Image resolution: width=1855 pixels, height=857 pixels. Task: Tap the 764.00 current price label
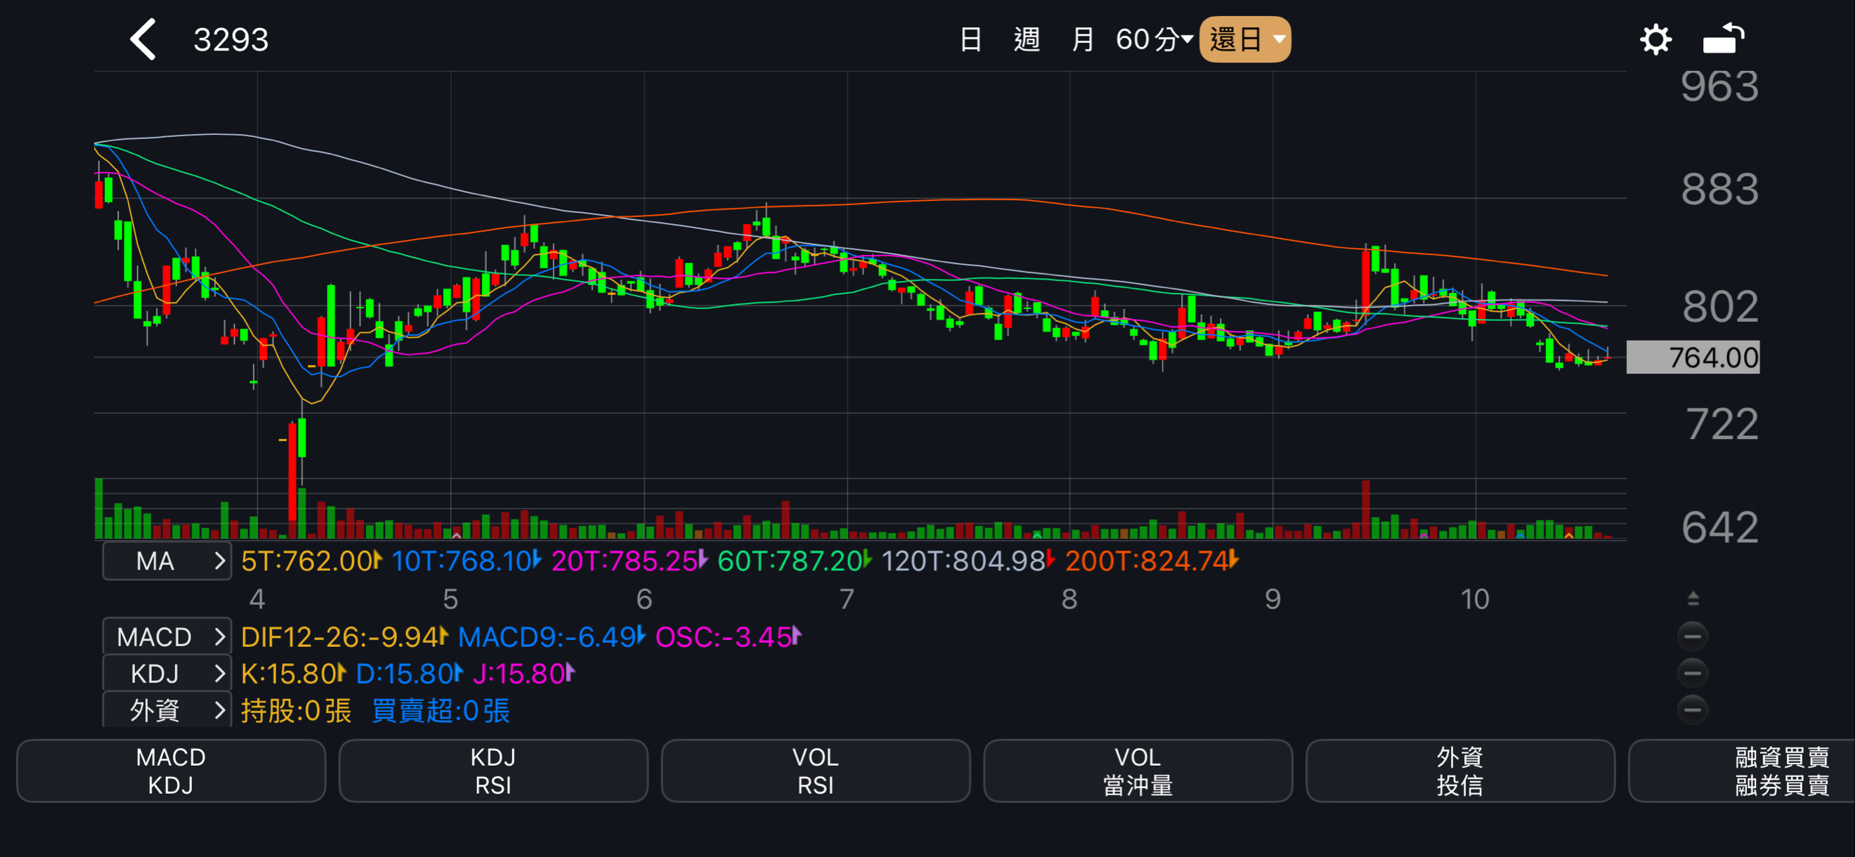click(1692, 358)
